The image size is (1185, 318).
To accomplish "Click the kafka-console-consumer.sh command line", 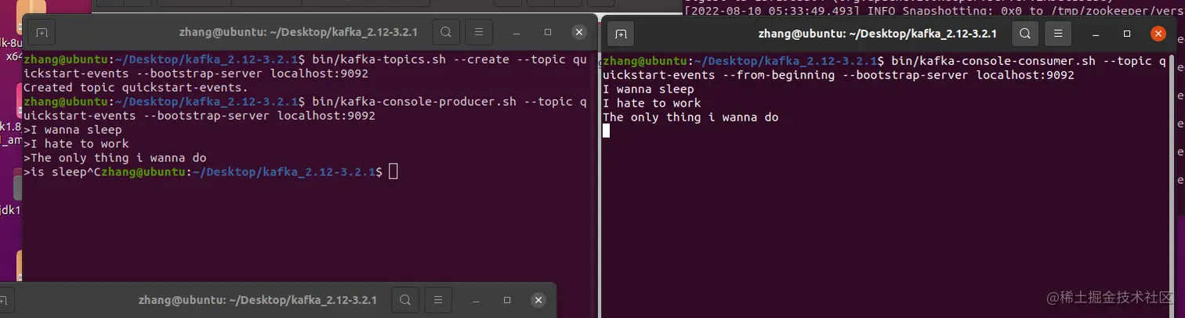I will click(x=884, y=68).
